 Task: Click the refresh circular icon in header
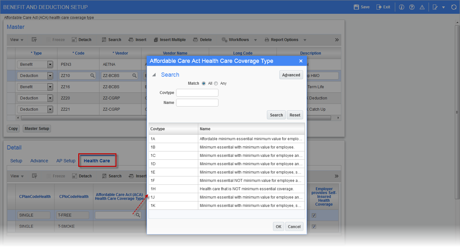coord(454,7)
